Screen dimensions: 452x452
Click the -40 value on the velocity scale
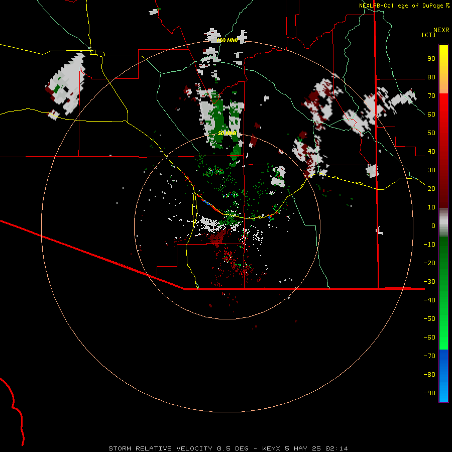(x=429, y=300)
